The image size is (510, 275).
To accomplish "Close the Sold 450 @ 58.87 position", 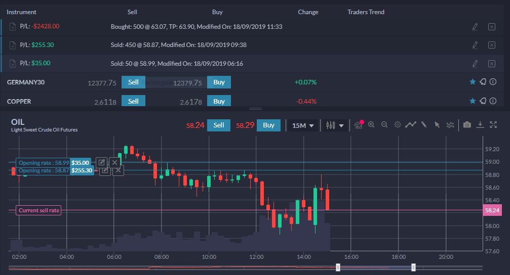I will (491, 45).
